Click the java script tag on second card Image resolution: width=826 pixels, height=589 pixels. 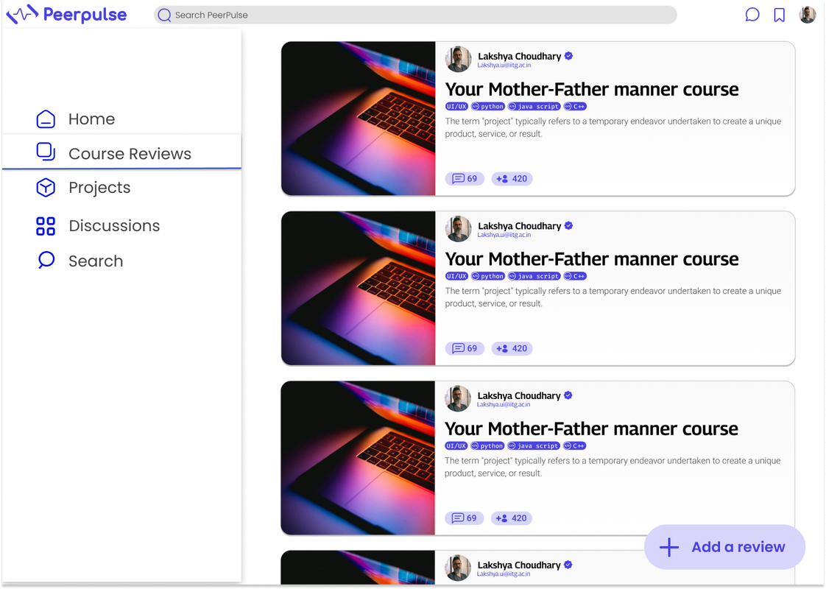(x=534, y=276)
